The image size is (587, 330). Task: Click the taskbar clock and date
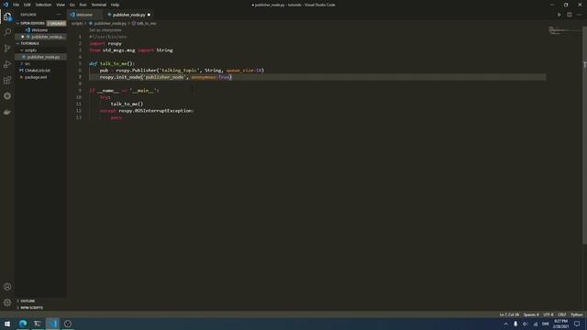(x=560, y=324)
